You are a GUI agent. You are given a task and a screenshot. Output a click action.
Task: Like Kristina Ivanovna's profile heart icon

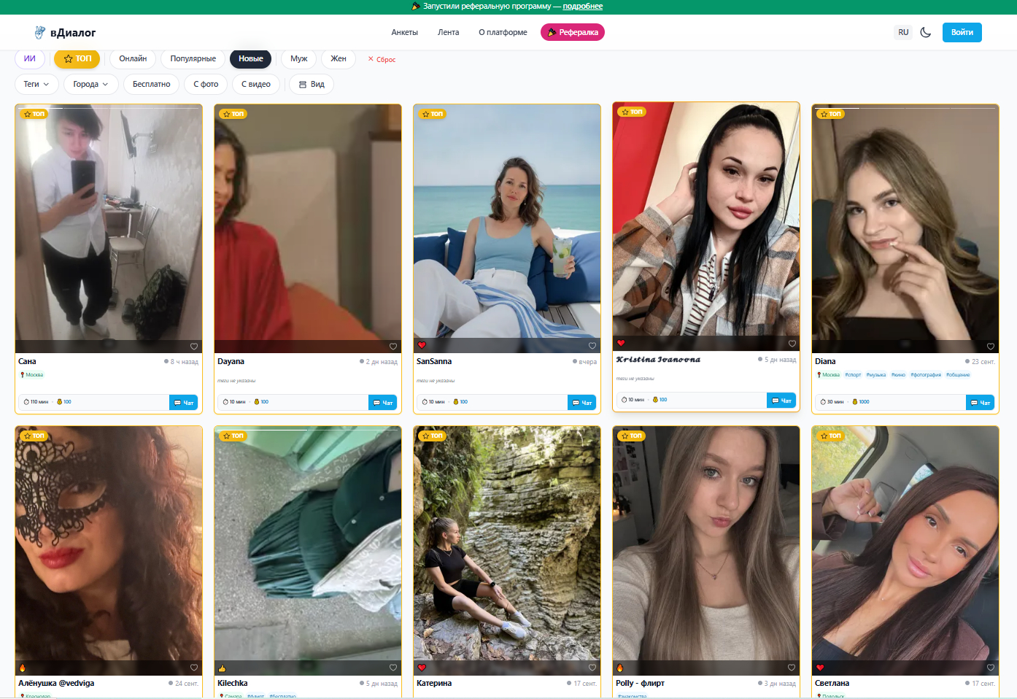792,344
